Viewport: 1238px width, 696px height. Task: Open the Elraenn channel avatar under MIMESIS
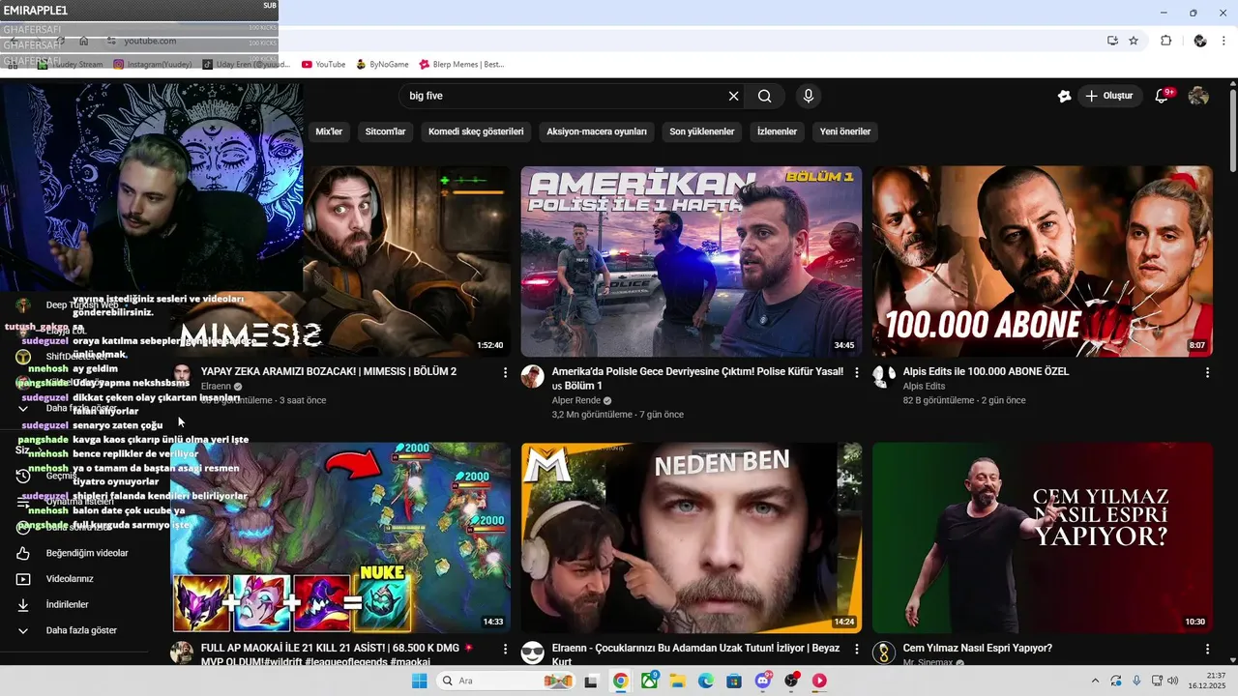coord(182,376)
